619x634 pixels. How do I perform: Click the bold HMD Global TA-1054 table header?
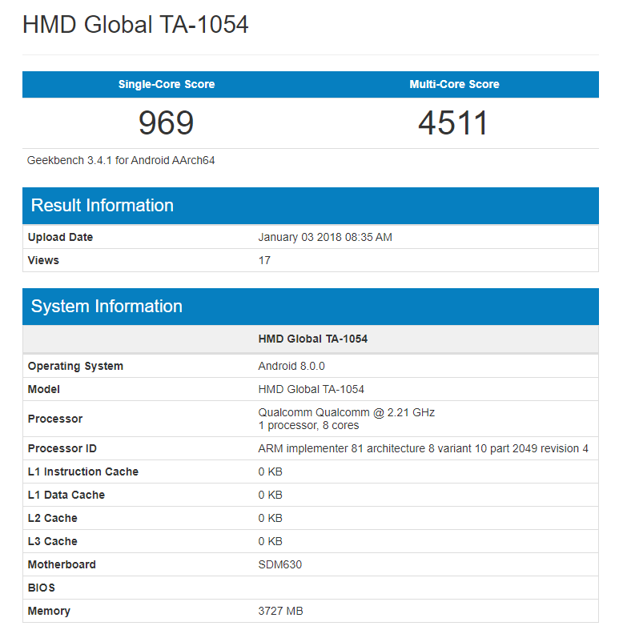coord(313,339)
